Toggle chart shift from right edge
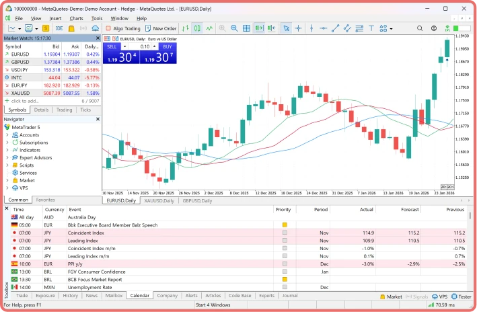 [271, 28]
